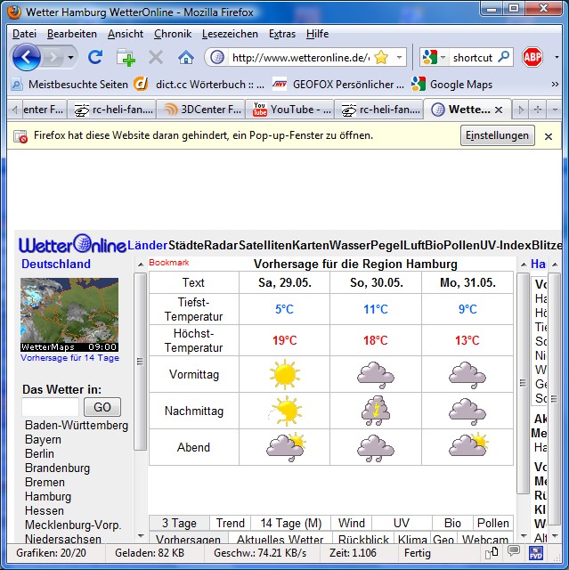The image size is (569, 570).
Task: Click the browser back arrow button
Action: click(27, 57)
